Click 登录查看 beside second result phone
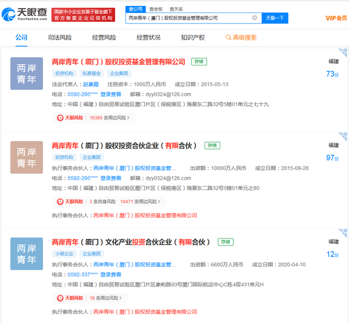This screenshot has width=349, height=324. click(111, 178)
